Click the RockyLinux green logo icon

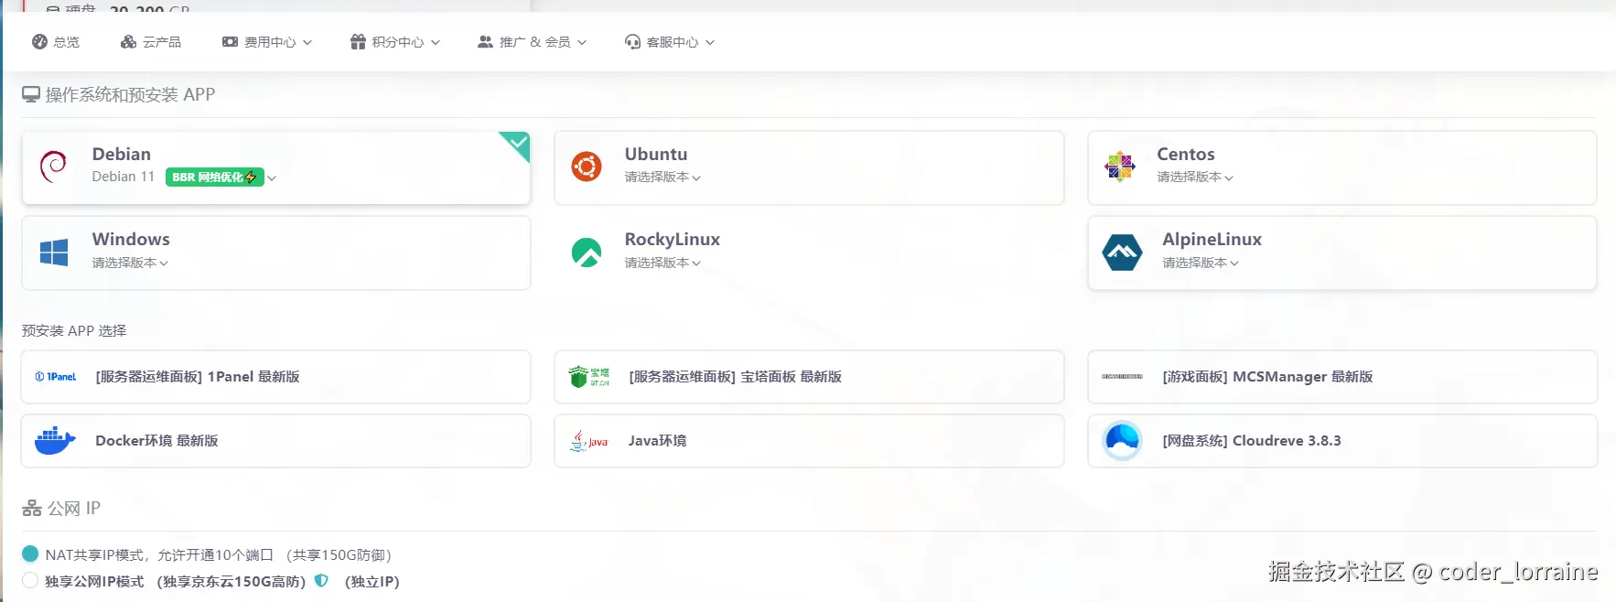587,252
